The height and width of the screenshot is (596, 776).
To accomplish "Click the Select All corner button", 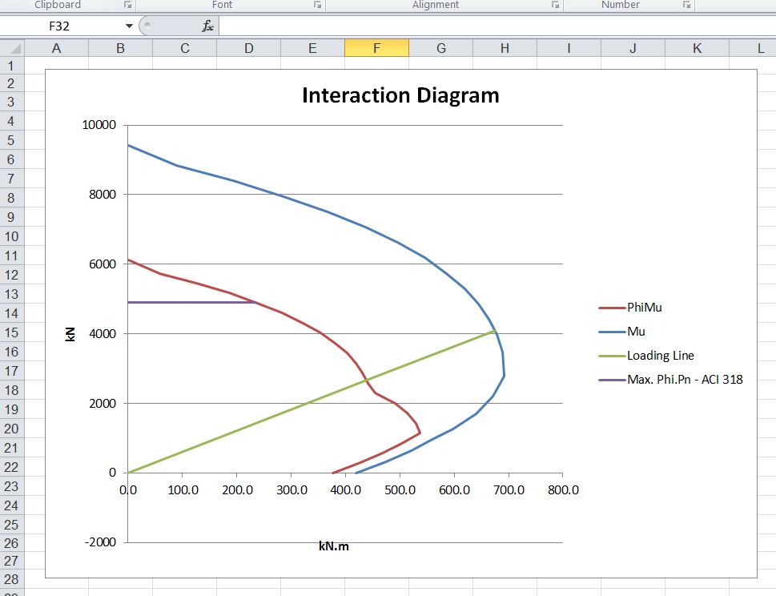I will (x=12, y=48).
